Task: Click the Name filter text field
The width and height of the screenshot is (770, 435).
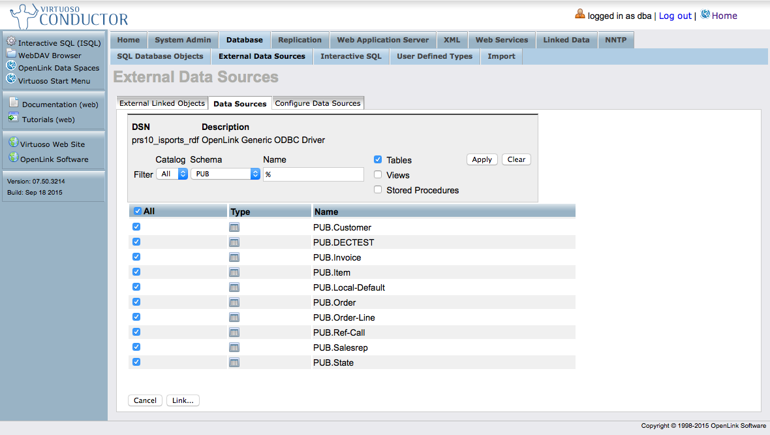Action: (x=313, y=174)
